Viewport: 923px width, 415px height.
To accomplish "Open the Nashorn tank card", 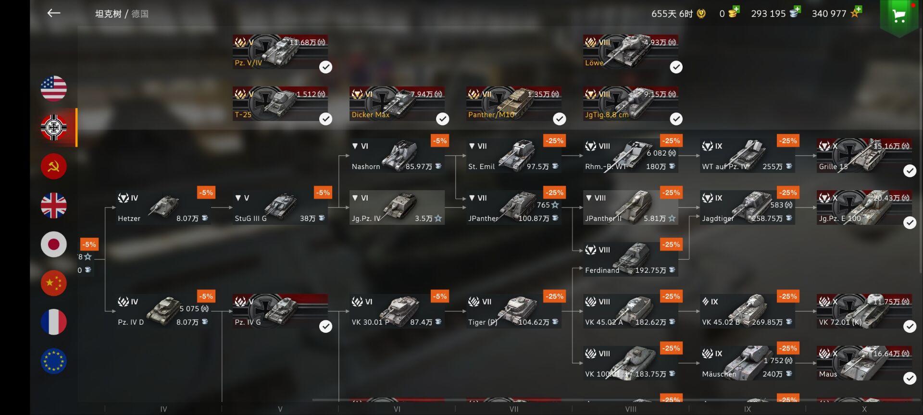I will (397, 156).
